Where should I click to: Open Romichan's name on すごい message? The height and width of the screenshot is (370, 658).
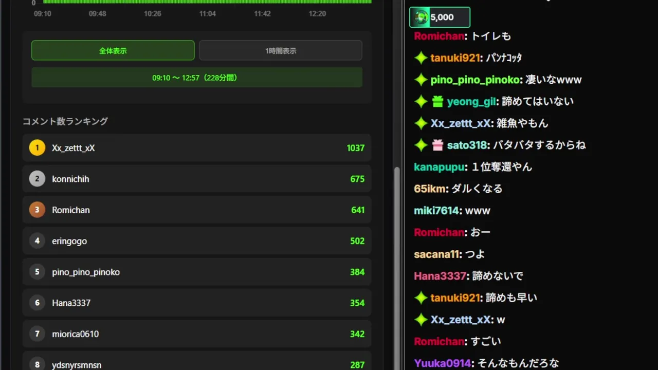440,341
